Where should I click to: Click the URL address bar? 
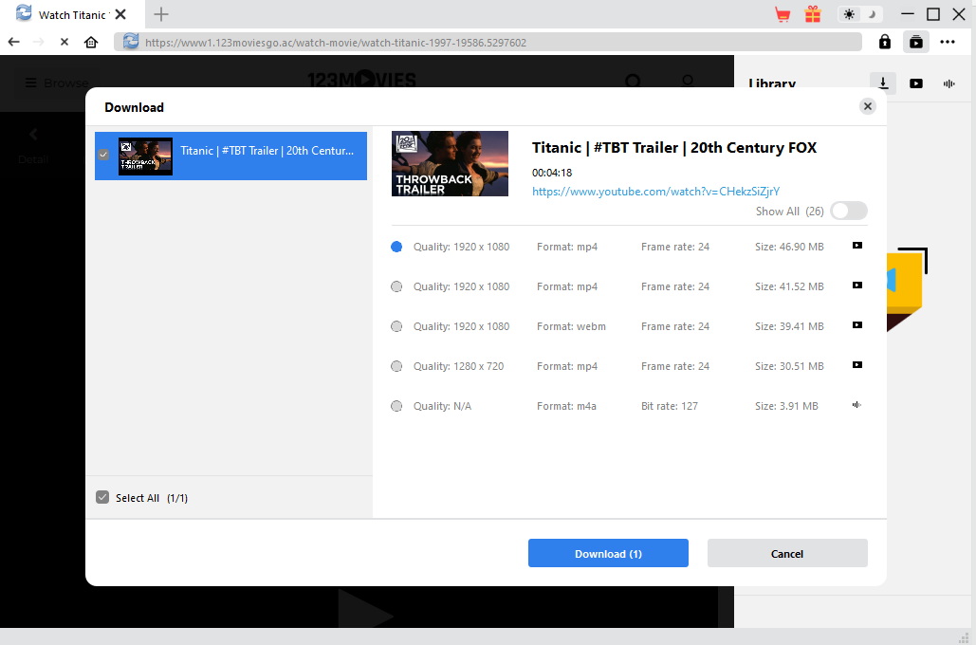[x=493, y=42]
